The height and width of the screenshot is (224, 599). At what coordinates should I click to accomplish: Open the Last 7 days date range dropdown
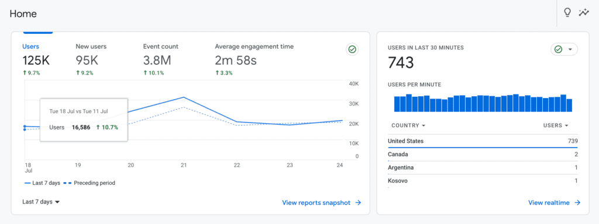42,202
